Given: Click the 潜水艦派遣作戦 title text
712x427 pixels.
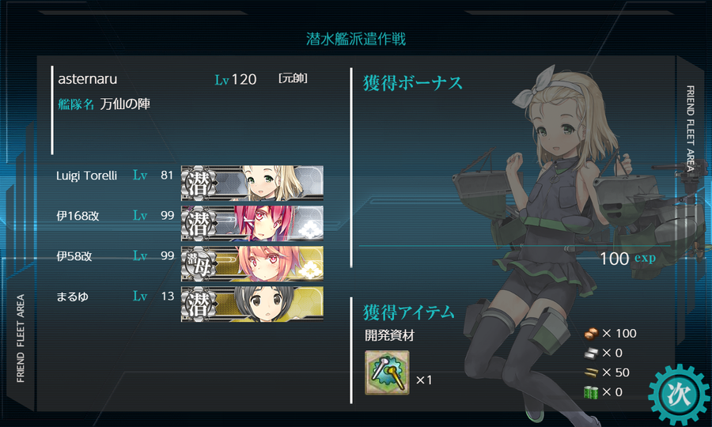Looking at the screenshot, I should pos(356,39).
